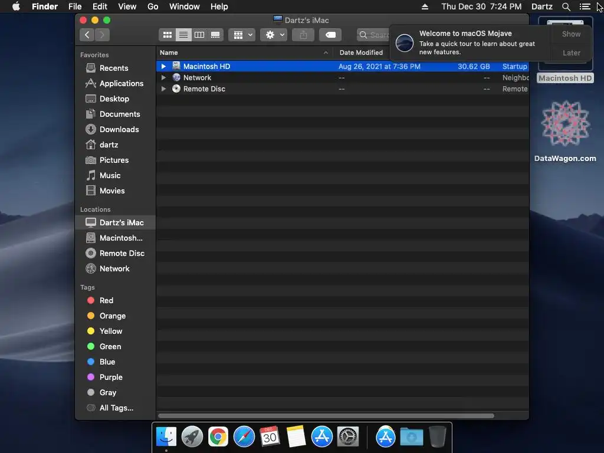The image size is (604, 453).
Task: Select the Remote Disc row in list
Action: pos(342,88)
